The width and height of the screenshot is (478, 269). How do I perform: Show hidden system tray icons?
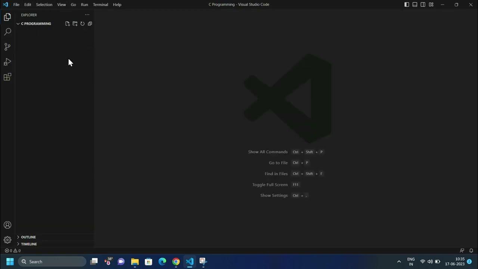(x=399, y=262)
